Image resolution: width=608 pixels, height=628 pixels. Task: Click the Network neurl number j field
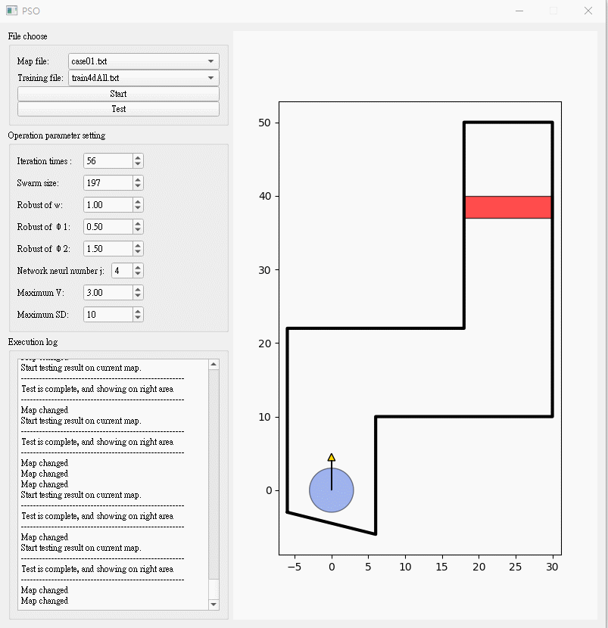pos(122,271)
